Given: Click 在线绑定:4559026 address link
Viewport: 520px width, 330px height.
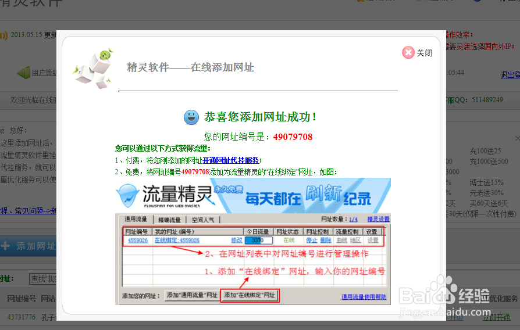Looking at the screenshot, I should click(177, 240).
